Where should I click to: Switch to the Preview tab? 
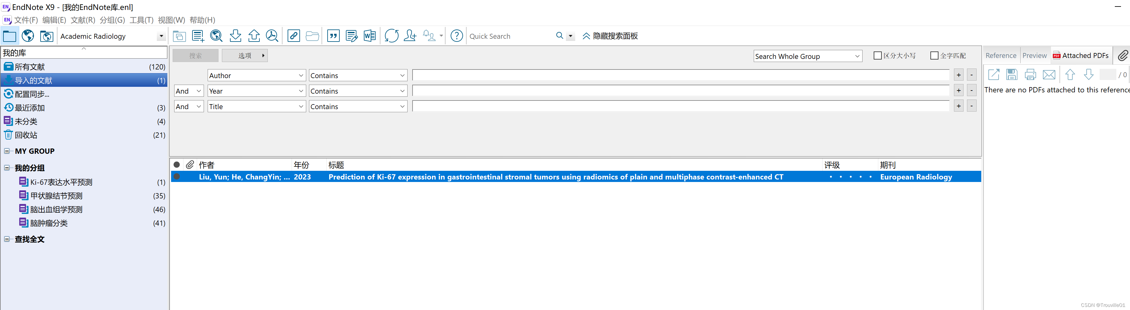[x=1035, y=55]
